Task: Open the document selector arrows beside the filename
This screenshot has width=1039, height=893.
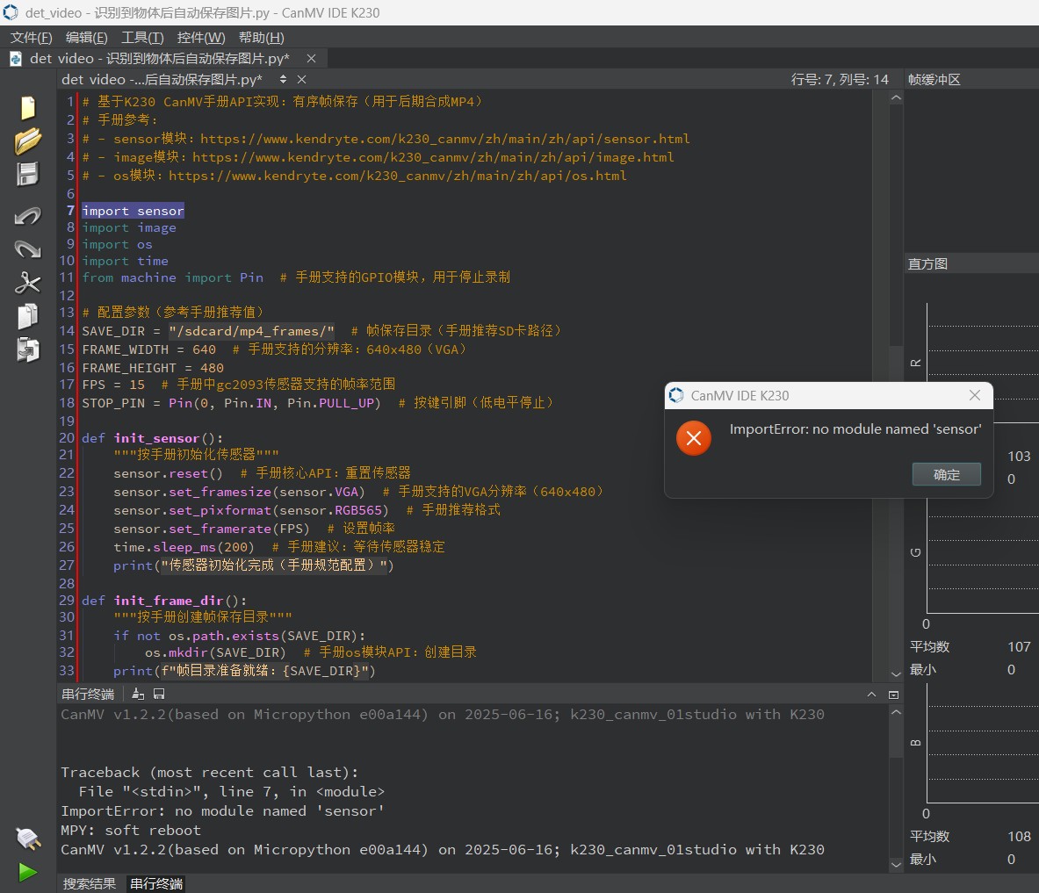Action: tap(283, 79)
